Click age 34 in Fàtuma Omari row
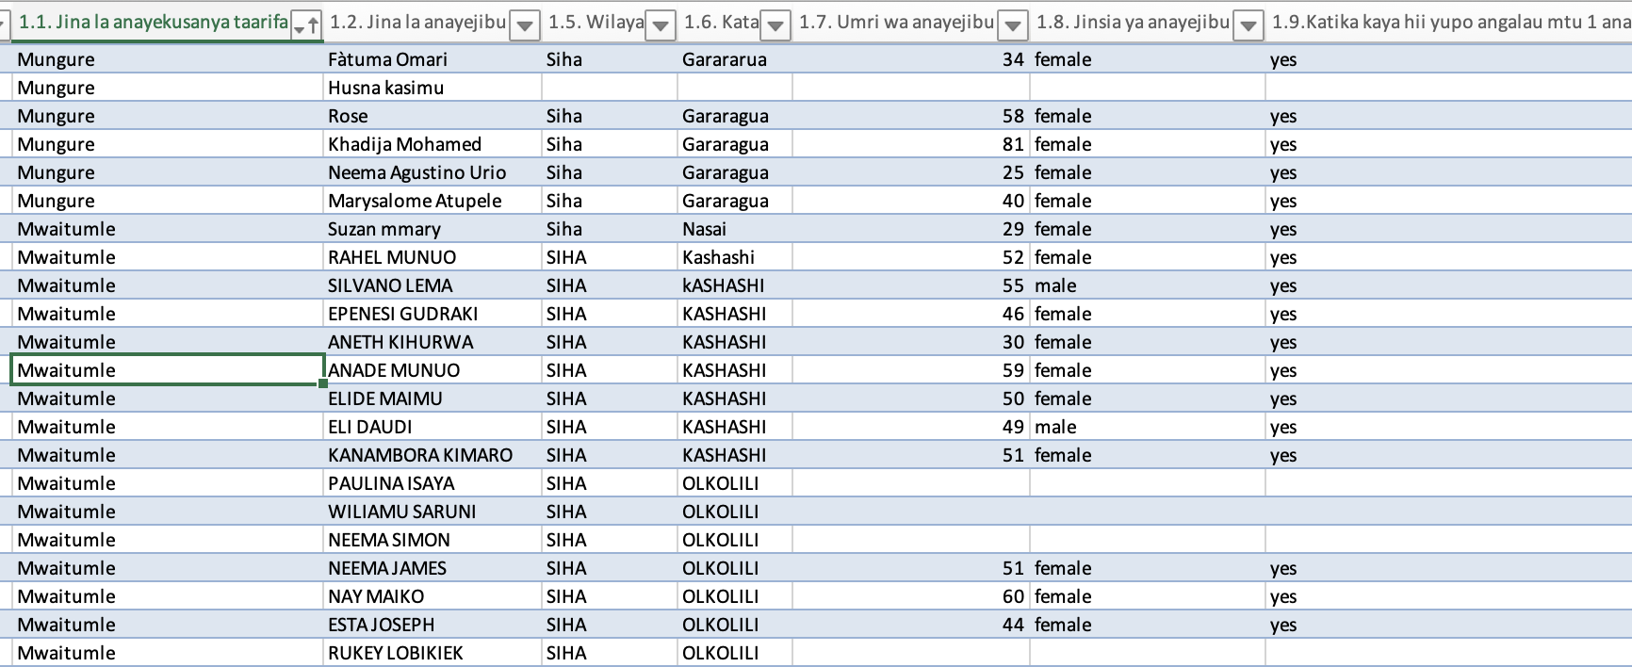The width and height of the screenshot is (1632, 667). [x=911, y=59]
